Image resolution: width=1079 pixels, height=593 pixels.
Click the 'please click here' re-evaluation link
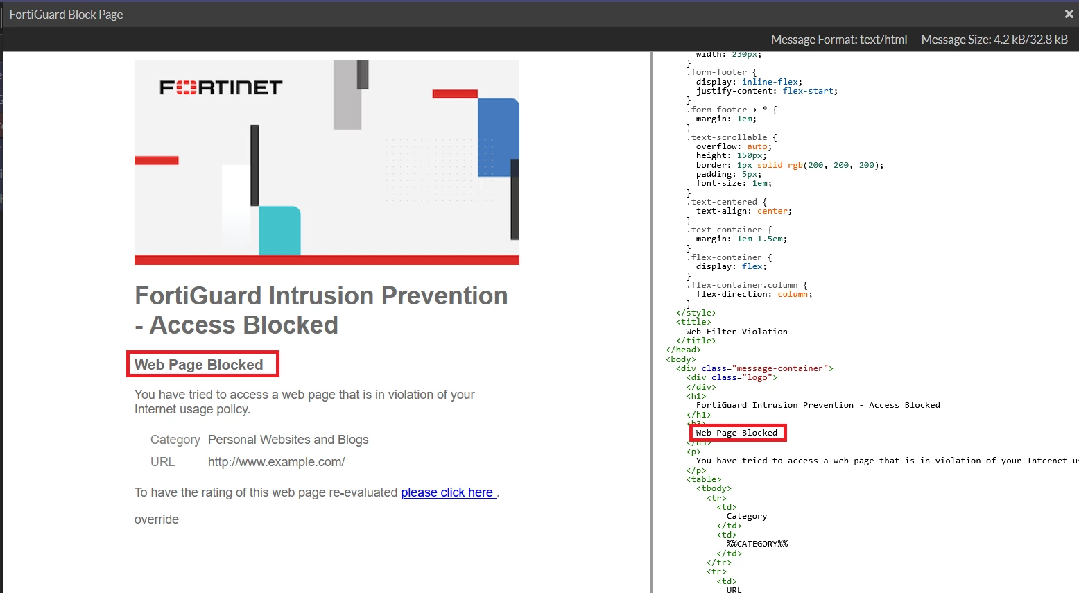447,492
